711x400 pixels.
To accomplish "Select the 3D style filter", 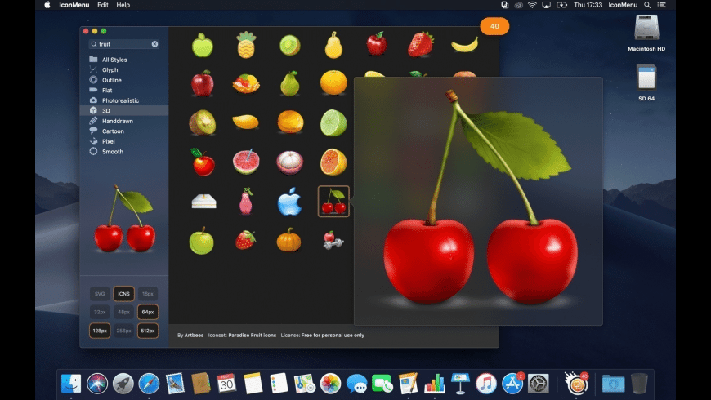I will click(x=124, y=110).
